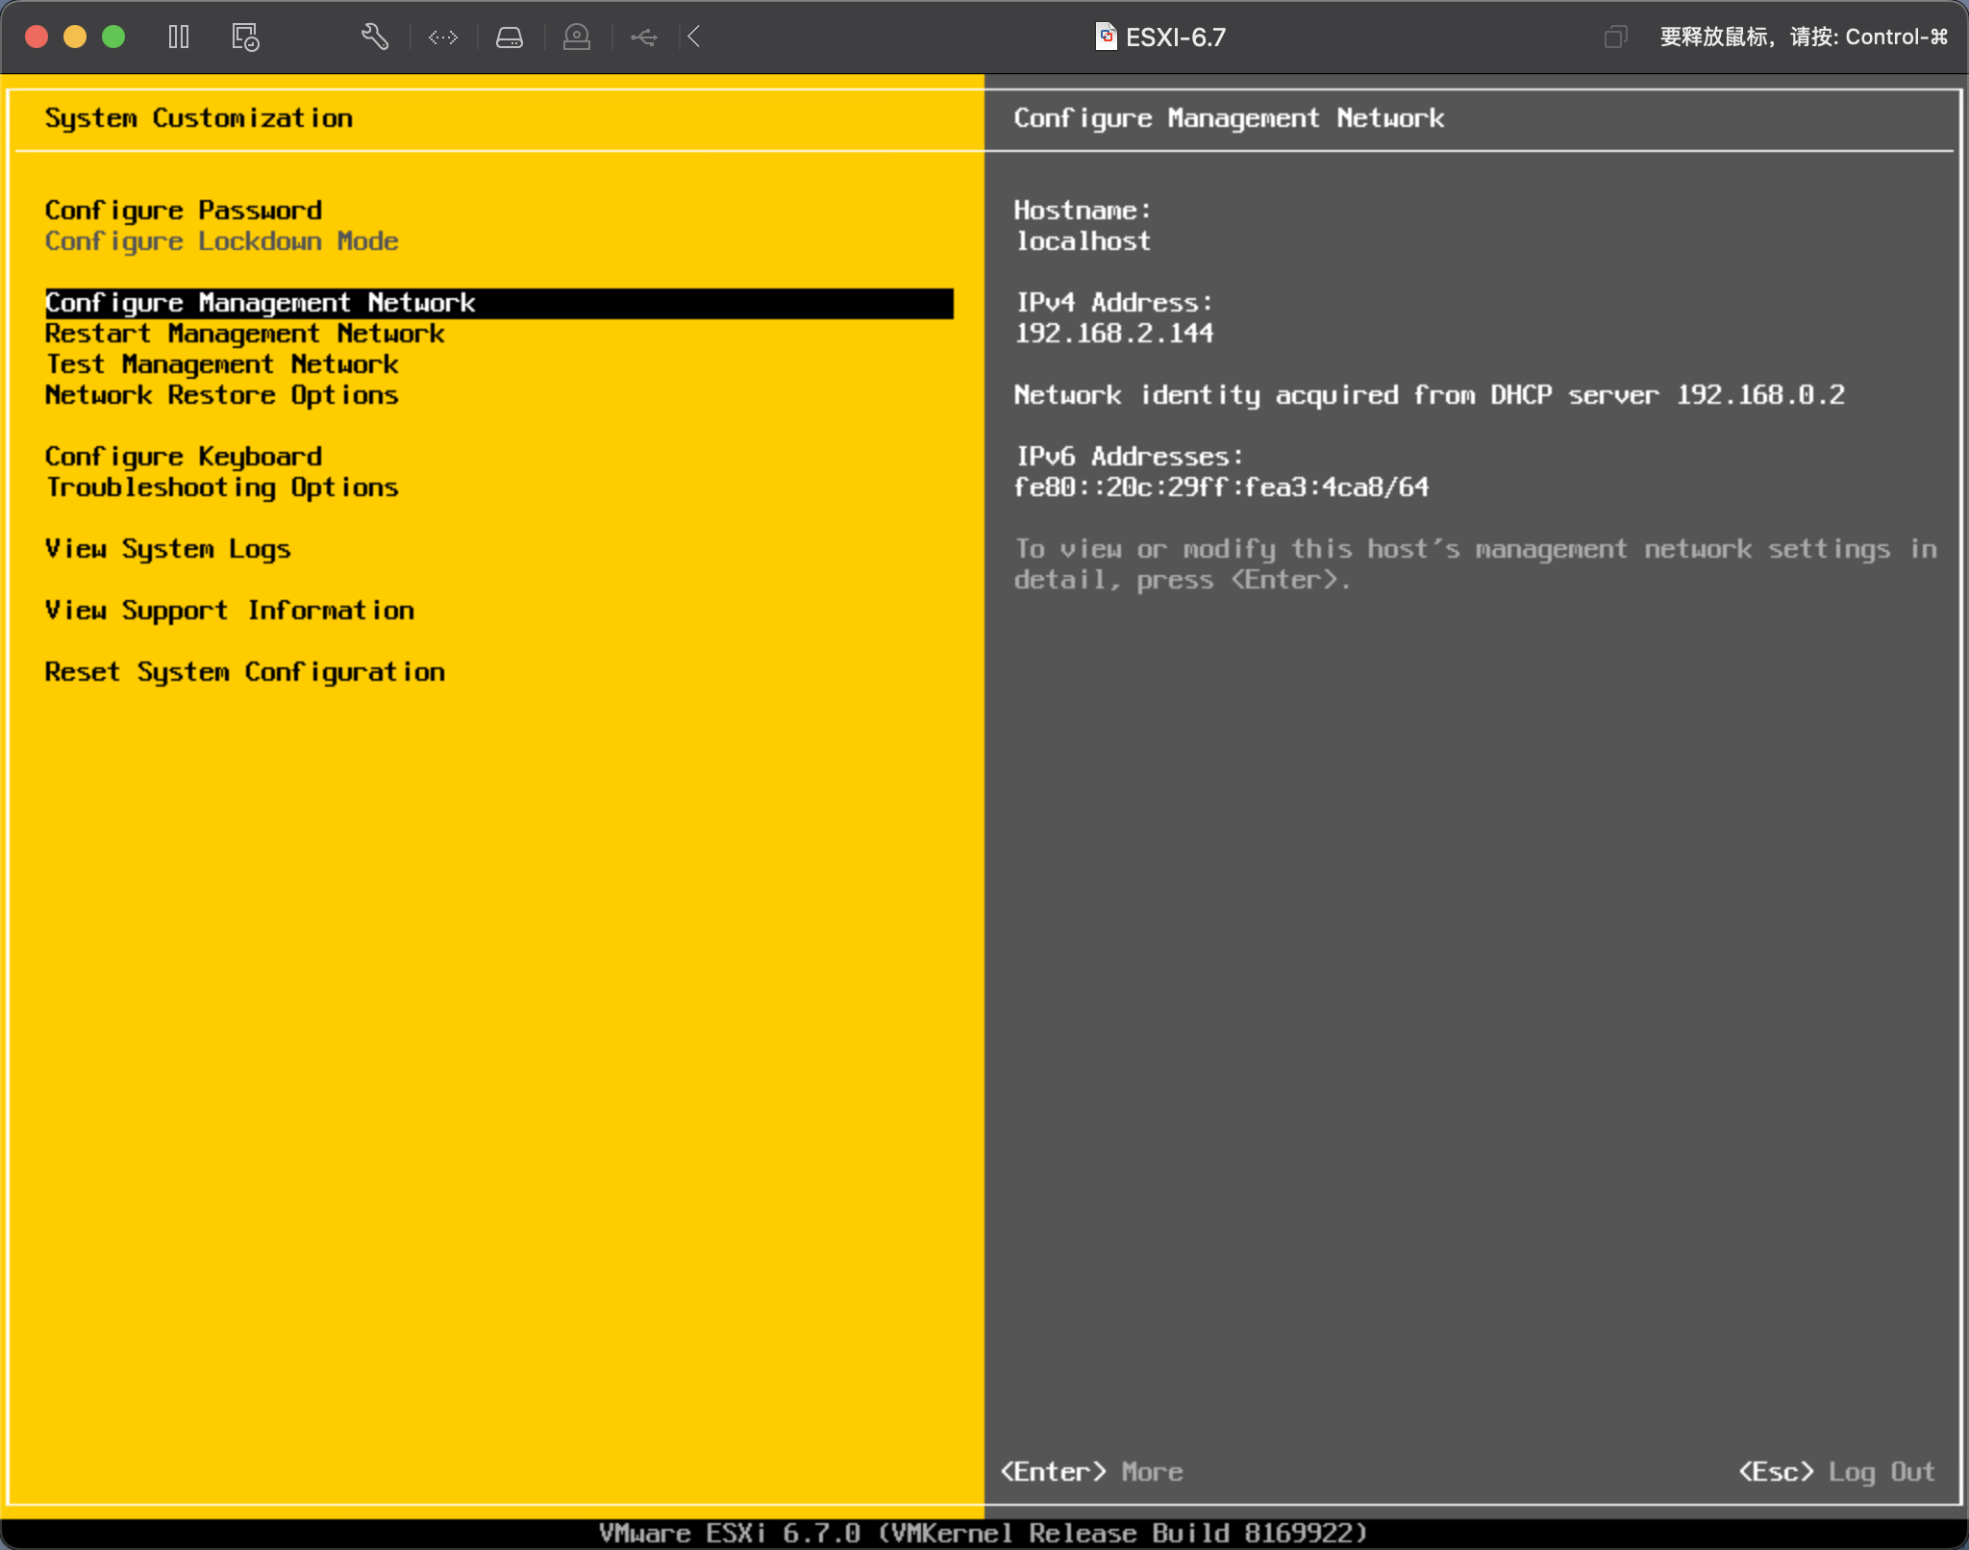
Task: Click the hard disk icon
Action: (x=510, y=37)
